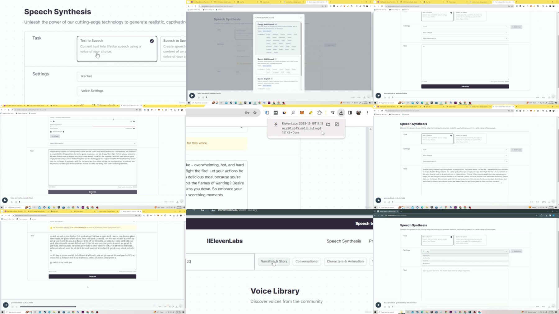559x314 pixels.
Task: Open the Callum voice dropdown
Action: (x=465, y=27)
